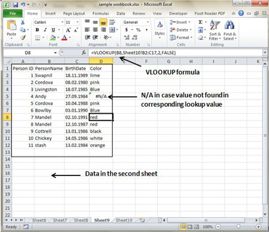Viewport: 269px width, 232px height.
Task: Click Insert cells button
Action: click(180, 22)
